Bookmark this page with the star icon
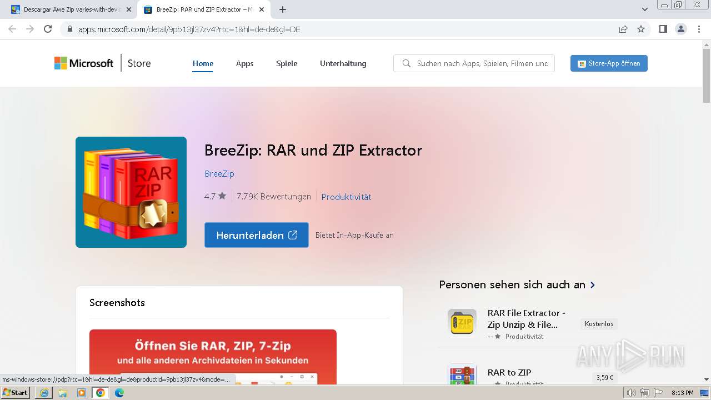 coord(641,29)
